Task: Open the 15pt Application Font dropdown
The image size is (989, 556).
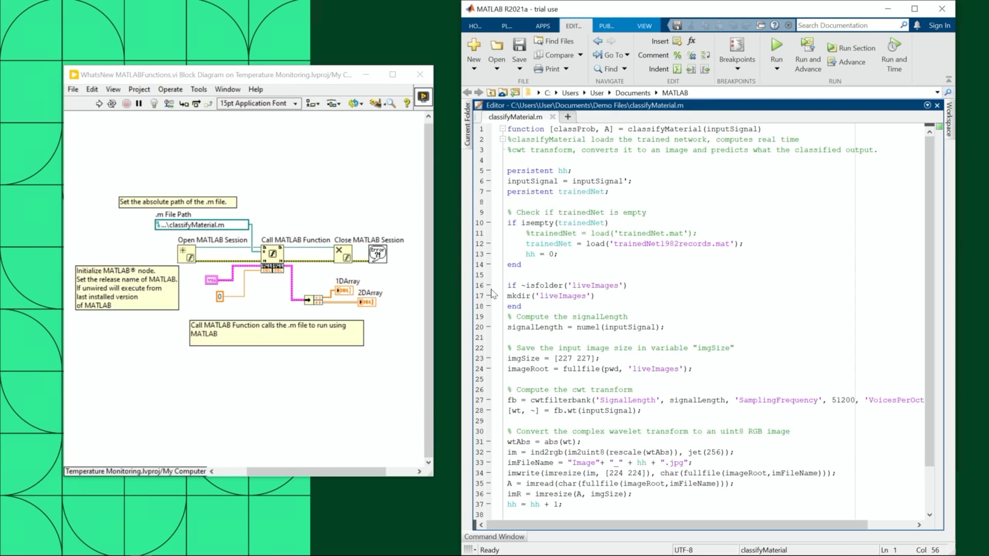Action: 259,103
